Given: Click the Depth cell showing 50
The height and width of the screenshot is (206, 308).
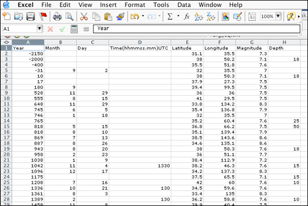Looking at the screenshot, I should (284, 127).
